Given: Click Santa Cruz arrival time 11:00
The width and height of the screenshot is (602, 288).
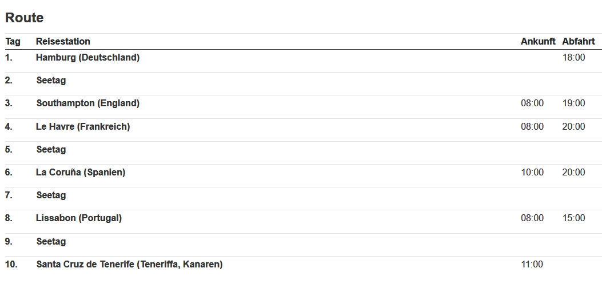Looking at the screenshot, I should click(x=532, y=264).
